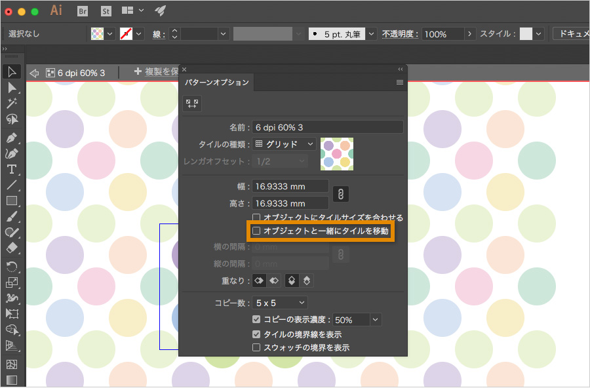This screenshot has width=590, height=388.
Task: Expand opacity 100% slider arrow
Action: [469, 34]
